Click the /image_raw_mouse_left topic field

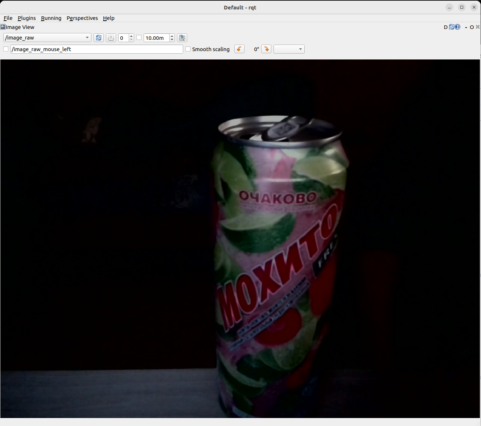coord(96,49)
